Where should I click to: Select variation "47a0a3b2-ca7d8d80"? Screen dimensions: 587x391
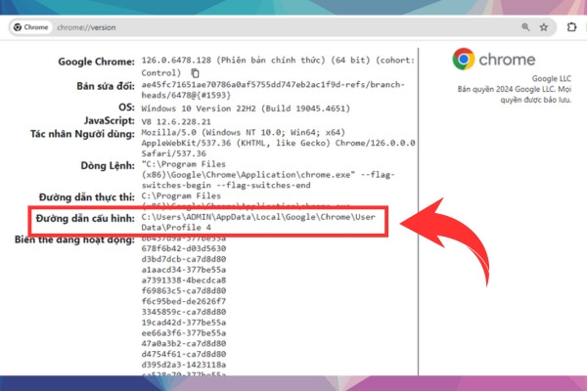pyautogui.click(x=184, y=343)
